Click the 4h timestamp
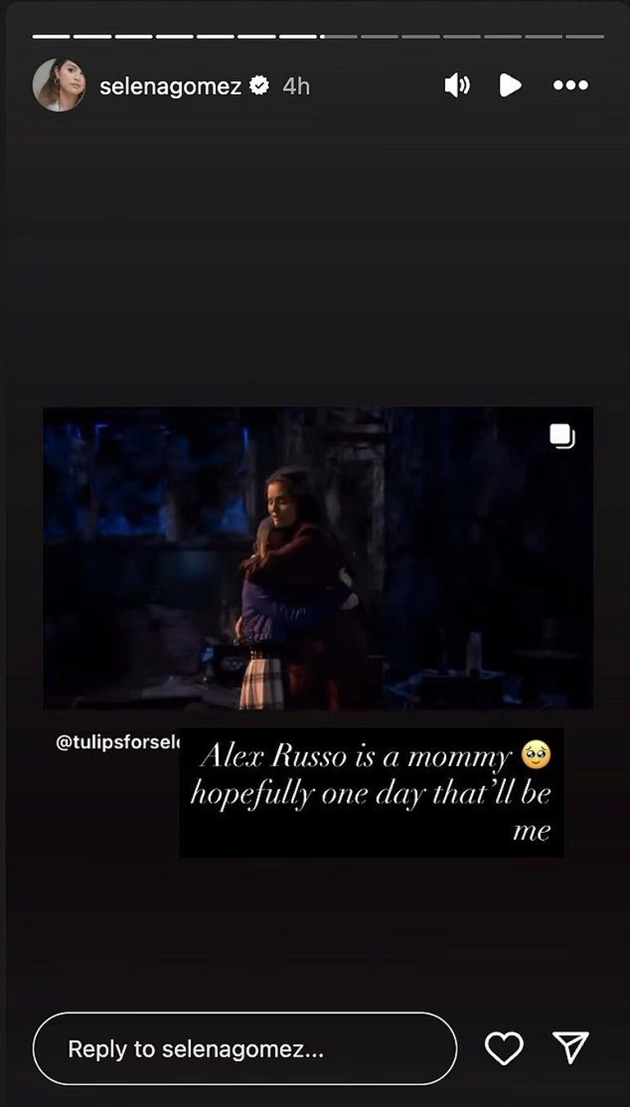The image size is (630, 1107). coord(296,86)
